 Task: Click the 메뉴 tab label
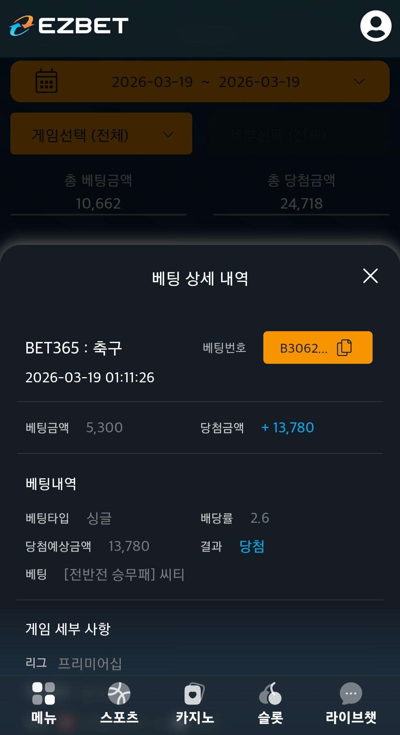[44, 718]
